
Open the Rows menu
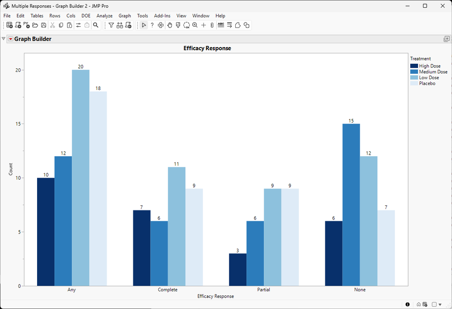(55, 16)
